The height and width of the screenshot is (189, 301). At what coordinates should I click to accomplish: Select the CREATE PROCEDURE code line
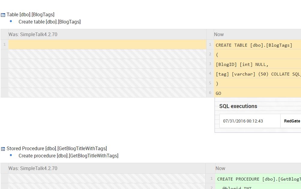pos(259,179)
